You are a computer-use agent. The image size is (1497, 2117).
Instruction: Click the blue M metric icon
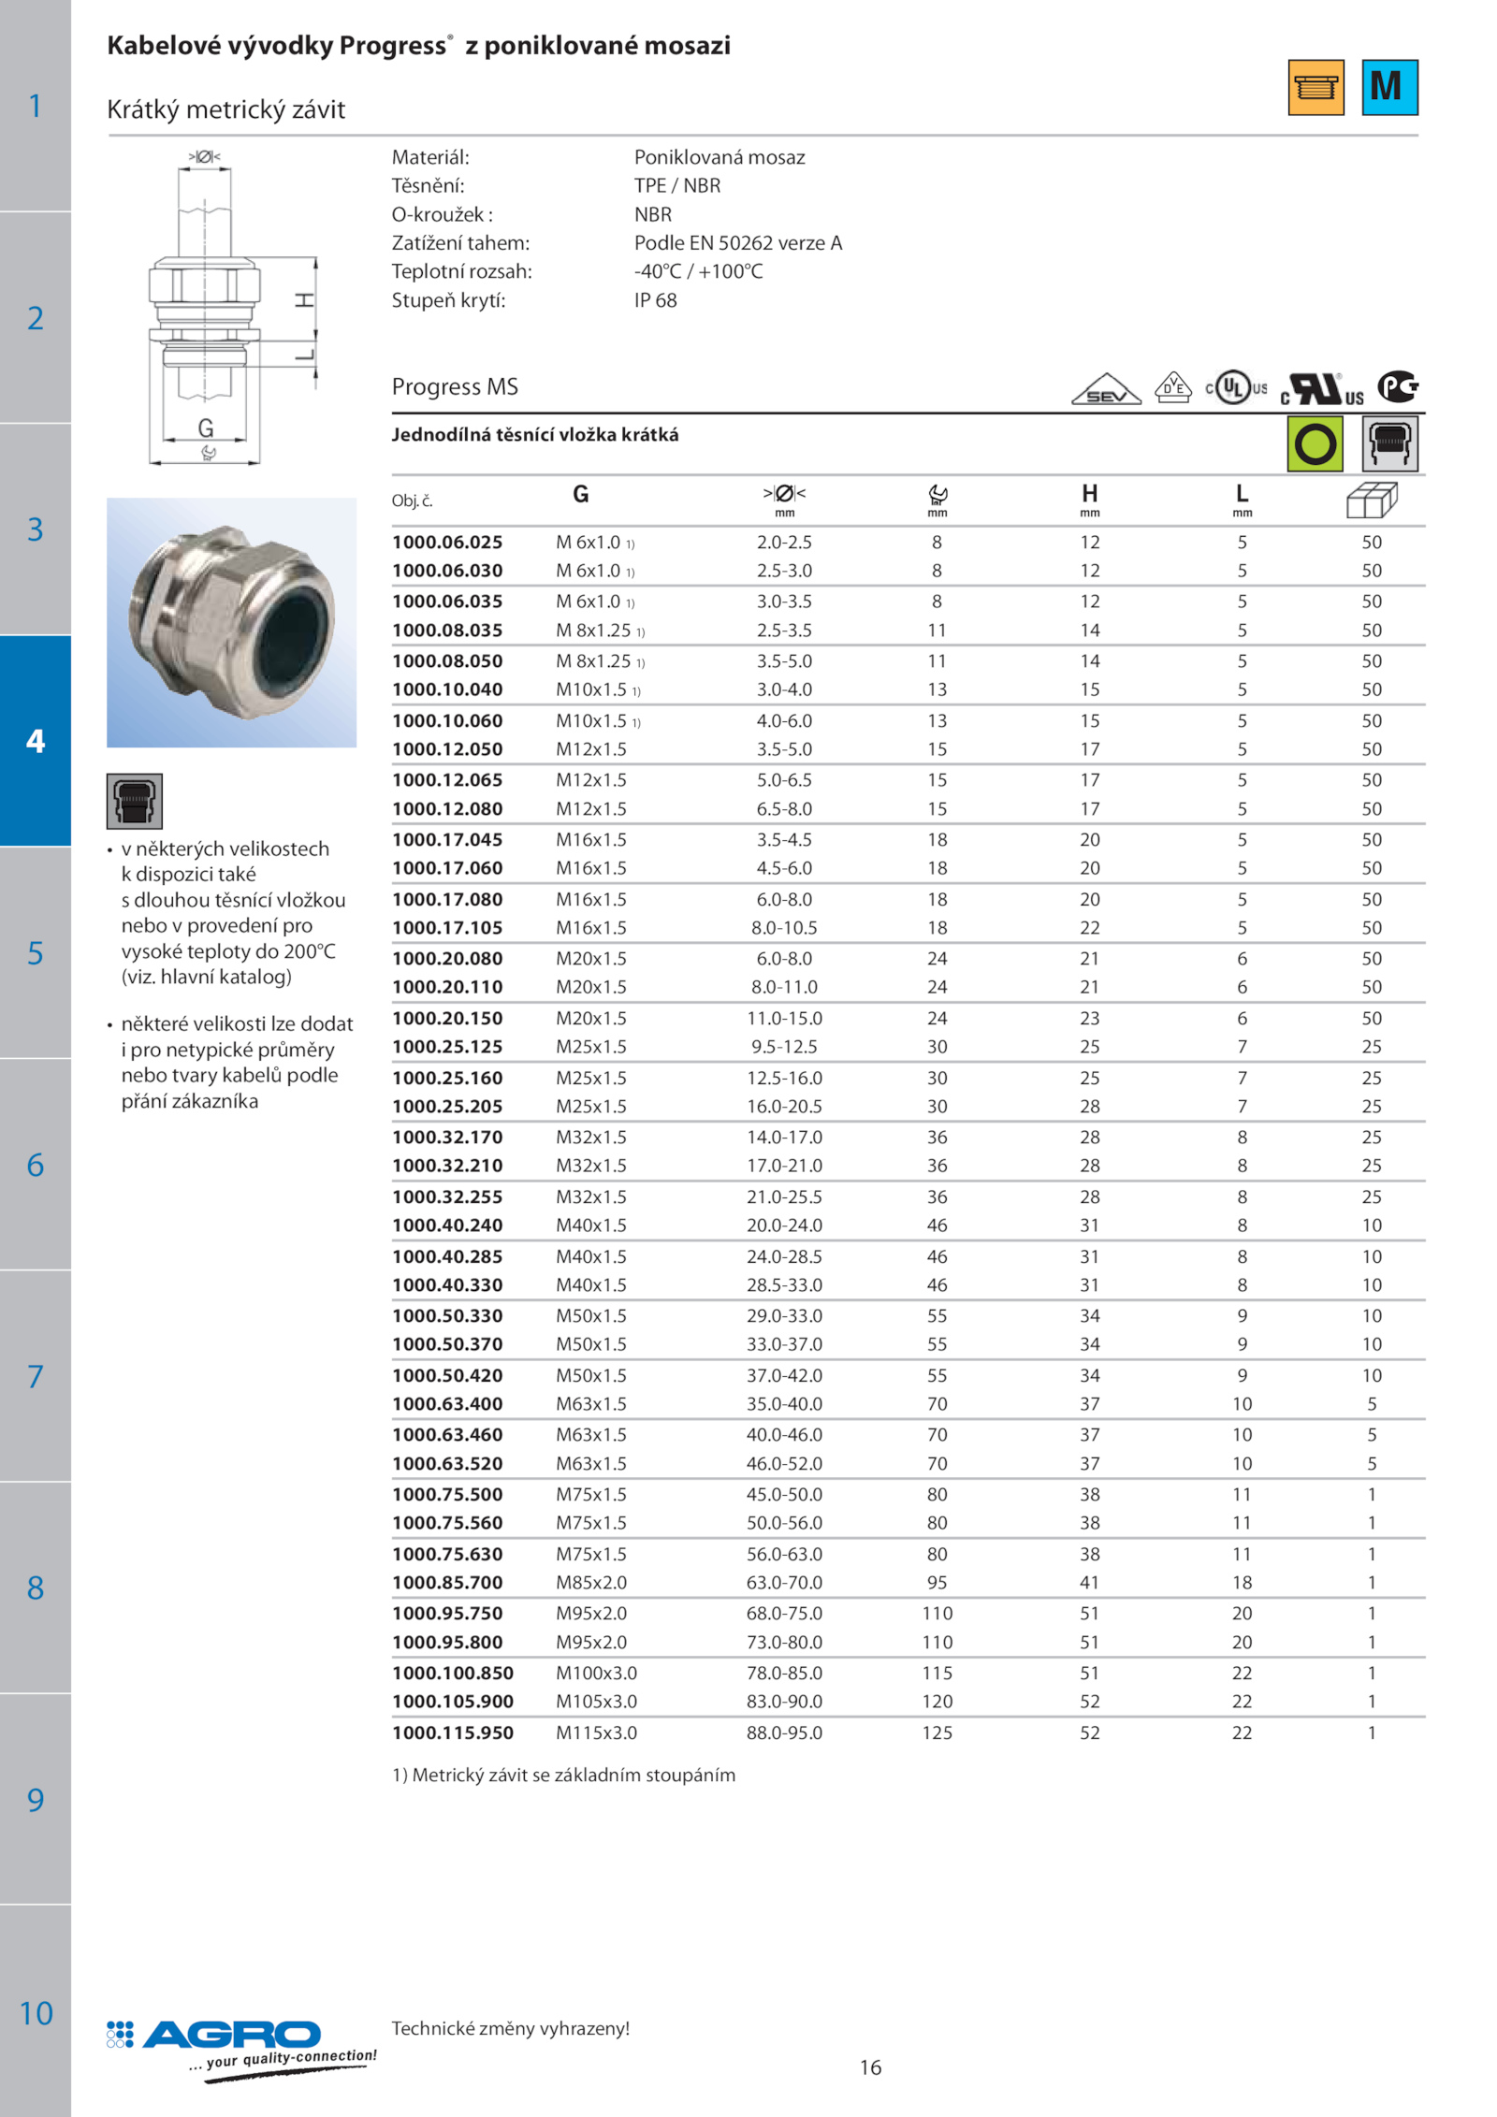1389,88
